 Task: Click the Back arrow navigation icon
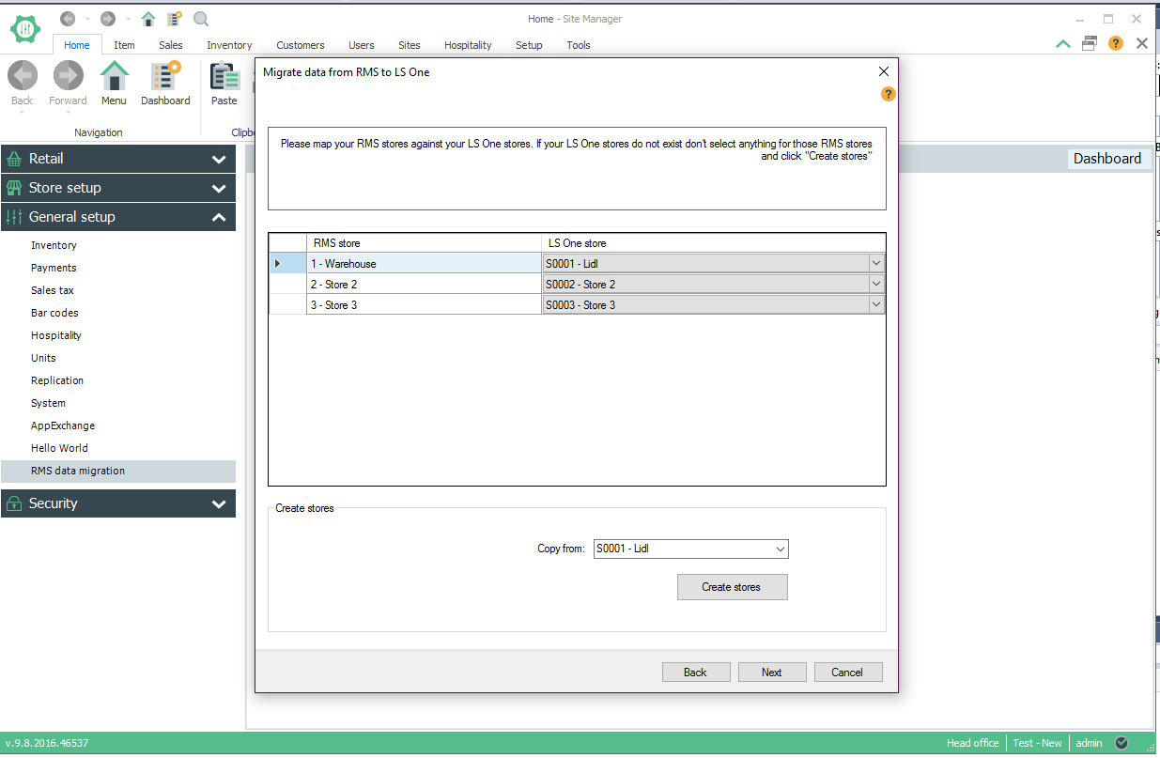point(23,77)
